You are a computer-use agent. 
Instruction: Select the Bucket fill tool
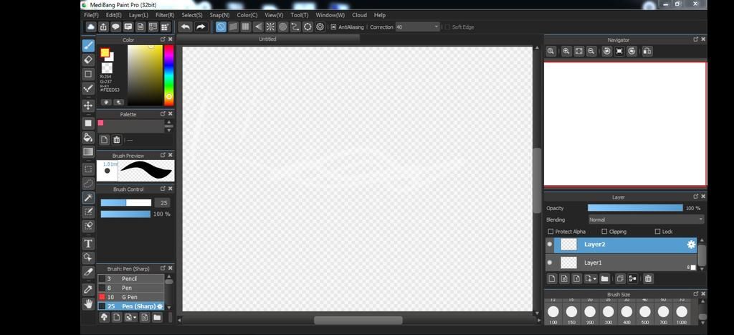coord(88,137)
